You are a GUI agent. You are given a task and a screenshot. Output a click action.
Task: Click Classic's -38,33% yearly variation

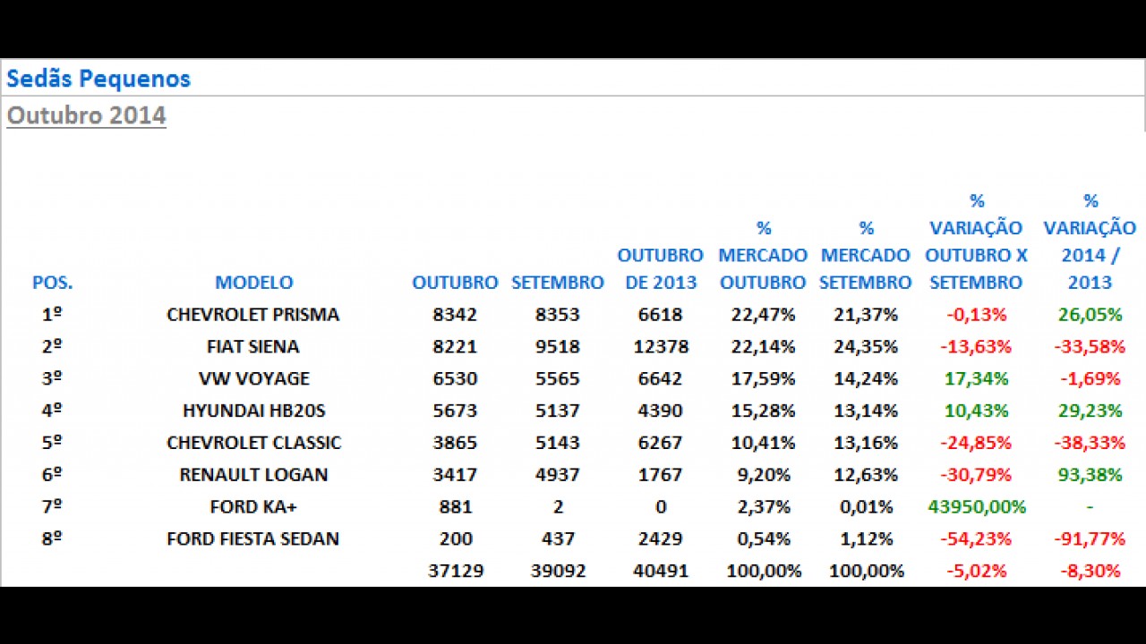[x=1090, y=443]
